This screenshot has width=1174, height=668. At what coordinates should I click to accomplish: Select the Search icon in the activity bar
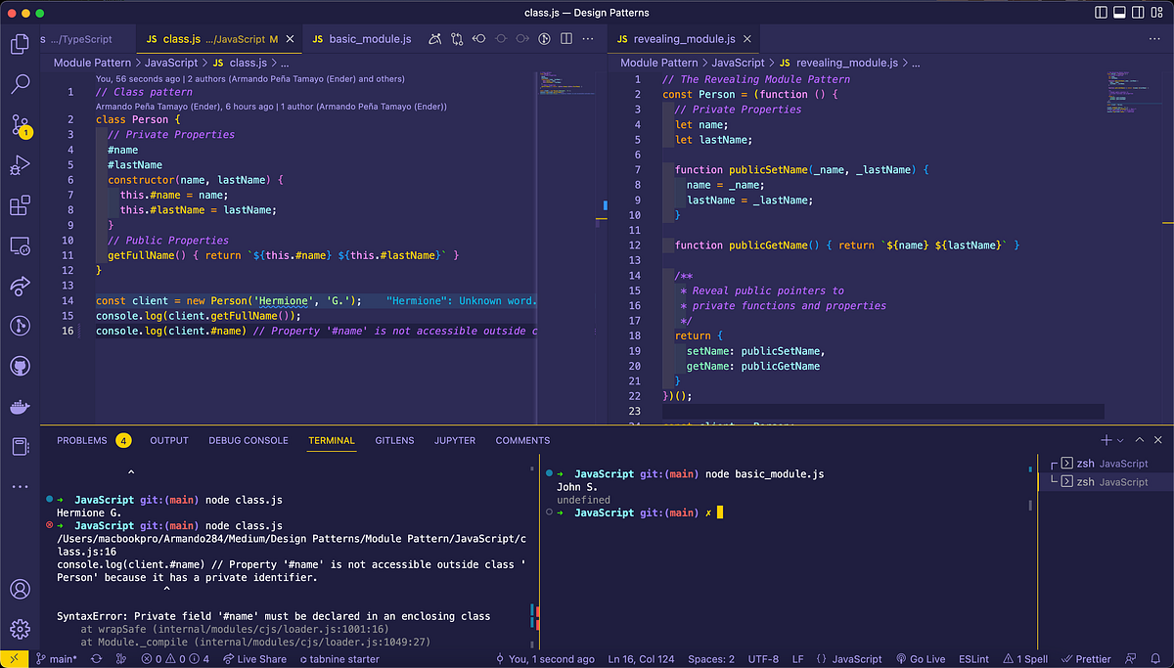[x=20, y=84]
